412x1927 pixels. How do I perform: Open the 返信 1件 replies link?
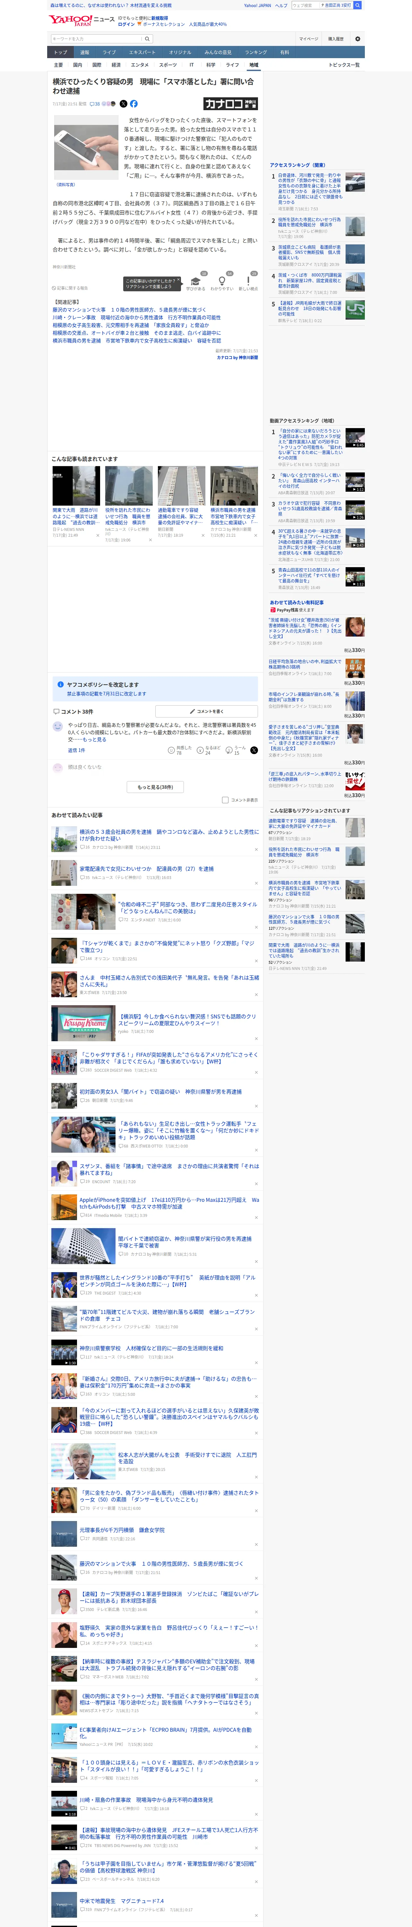coord(77,750)
